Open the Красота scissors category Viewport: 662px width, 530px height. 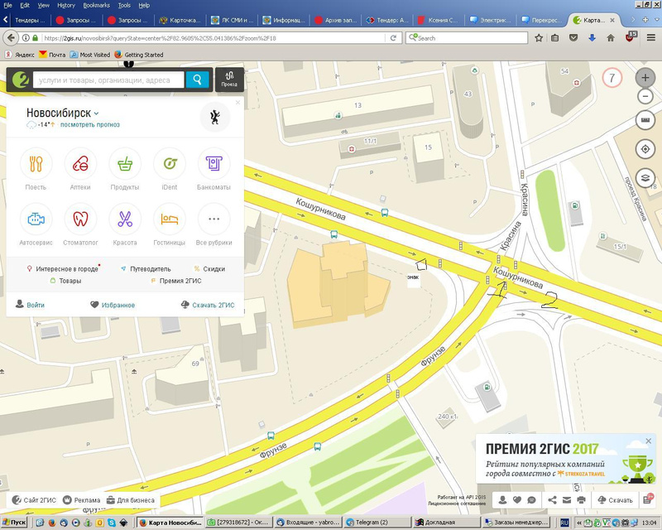[125, 219]
